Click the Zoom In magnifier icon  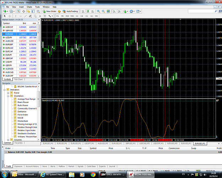(98, 11)
